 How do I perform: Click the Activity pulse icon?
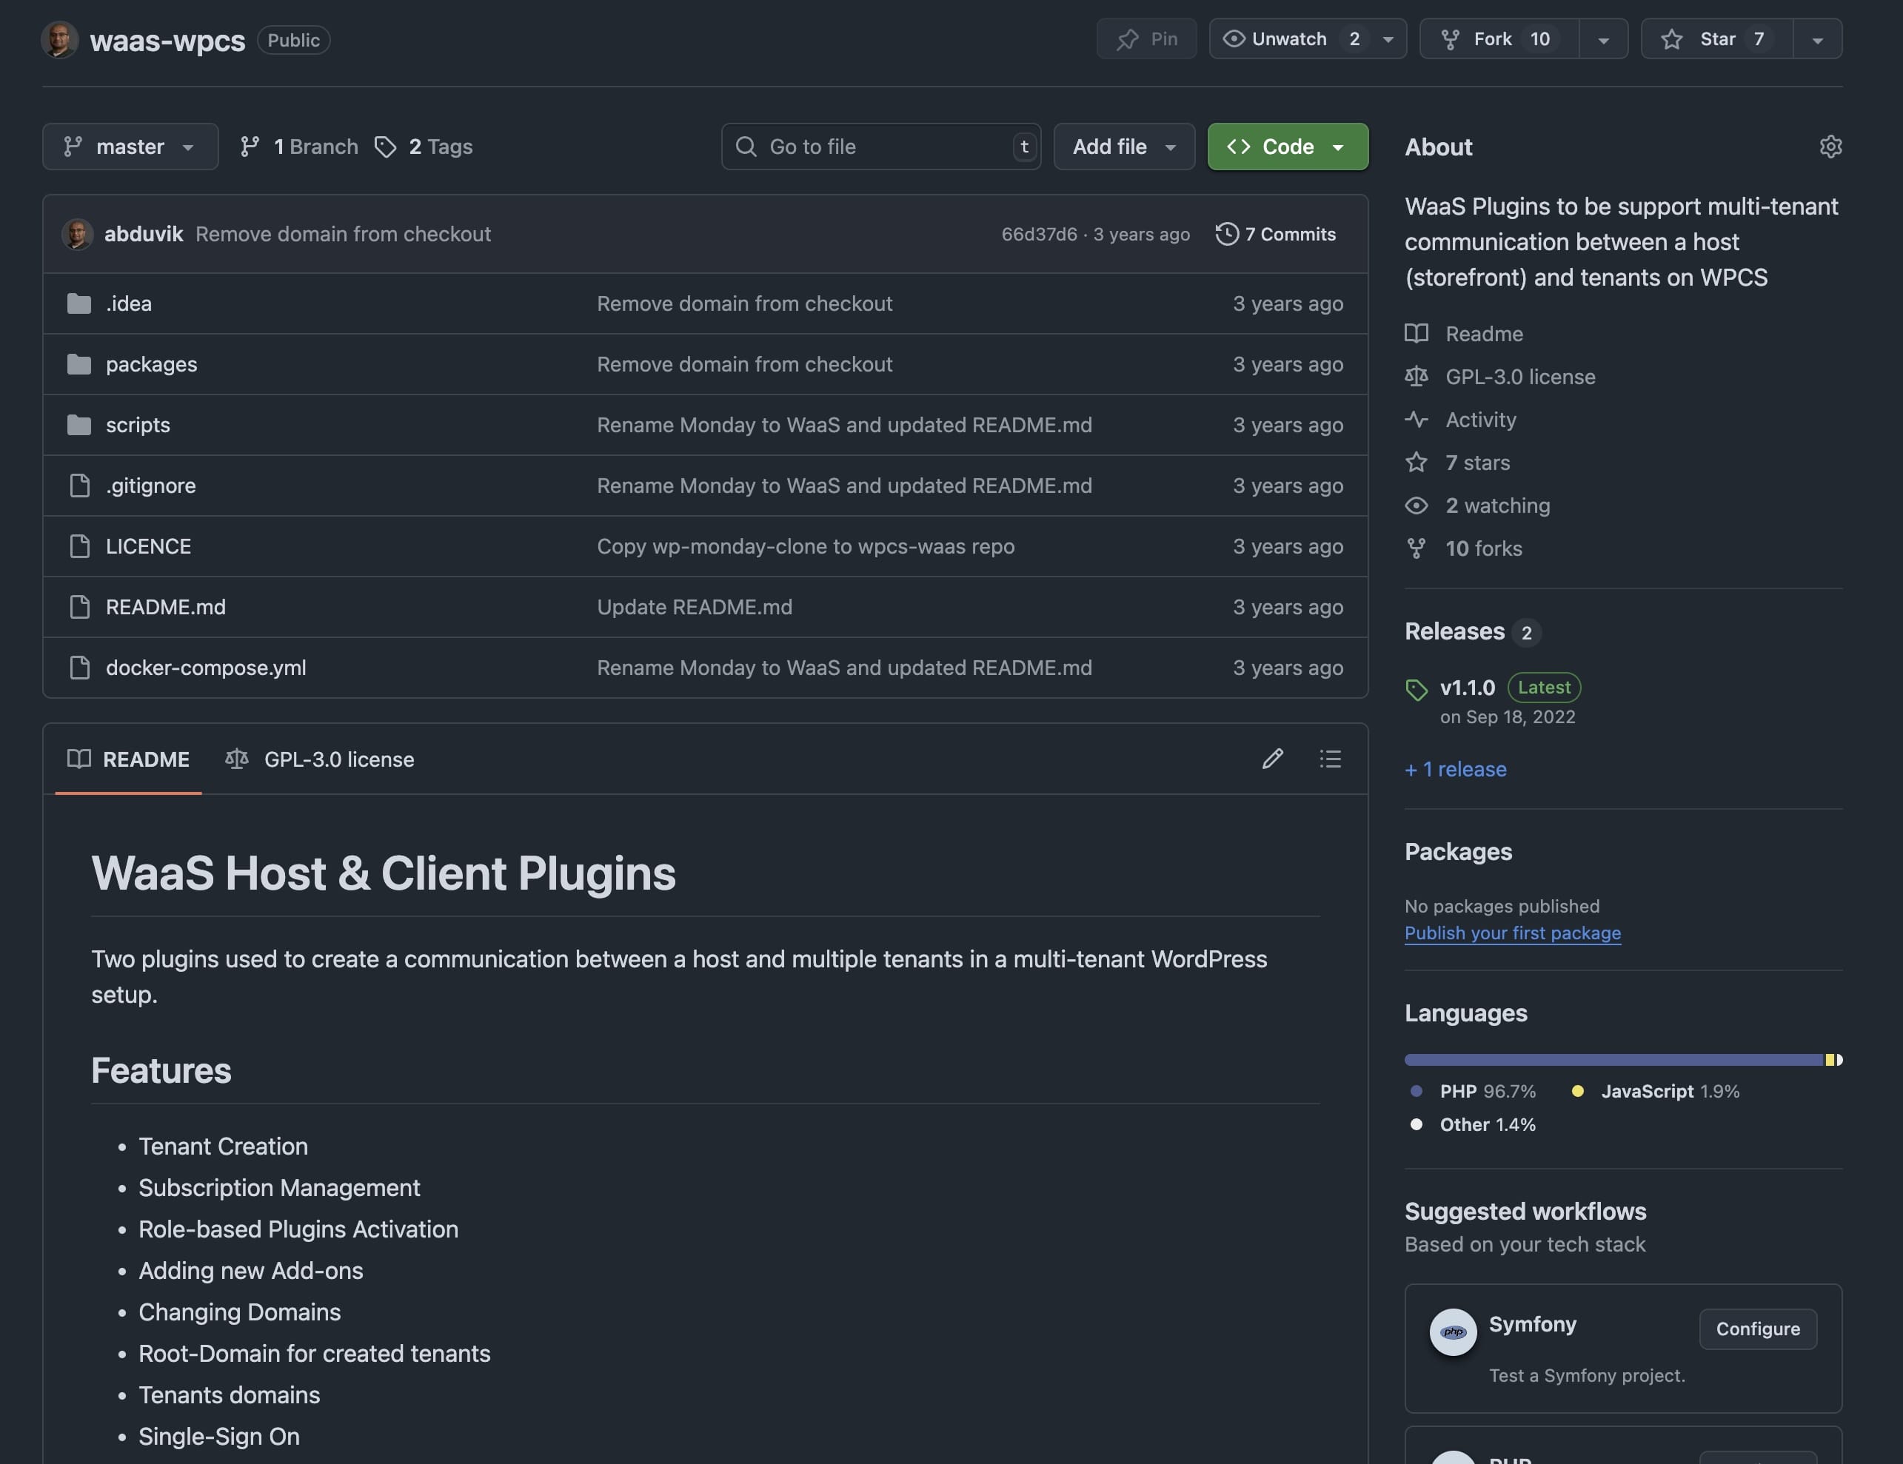[x=1417, y=419]
